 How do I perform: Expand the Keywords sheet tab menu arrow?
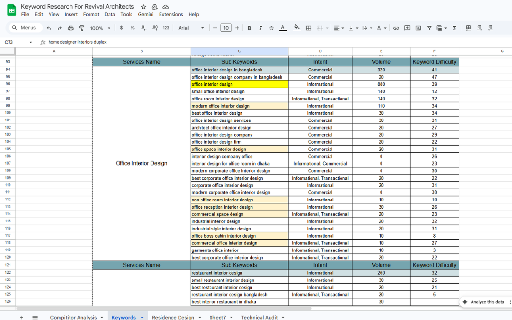click(142, 317)
